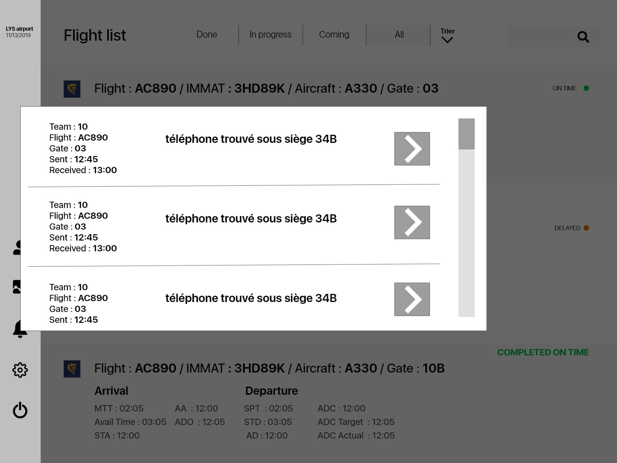Click the message list scrollbar thumb
The image size is (617, 463).
(466, 134)
